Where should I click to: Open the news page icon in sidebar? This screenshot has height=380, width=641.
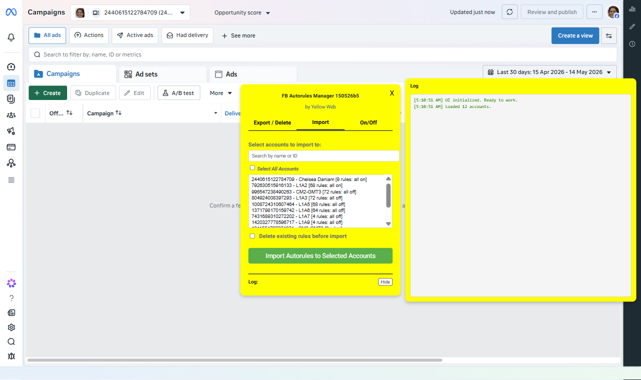pos(12,312)
